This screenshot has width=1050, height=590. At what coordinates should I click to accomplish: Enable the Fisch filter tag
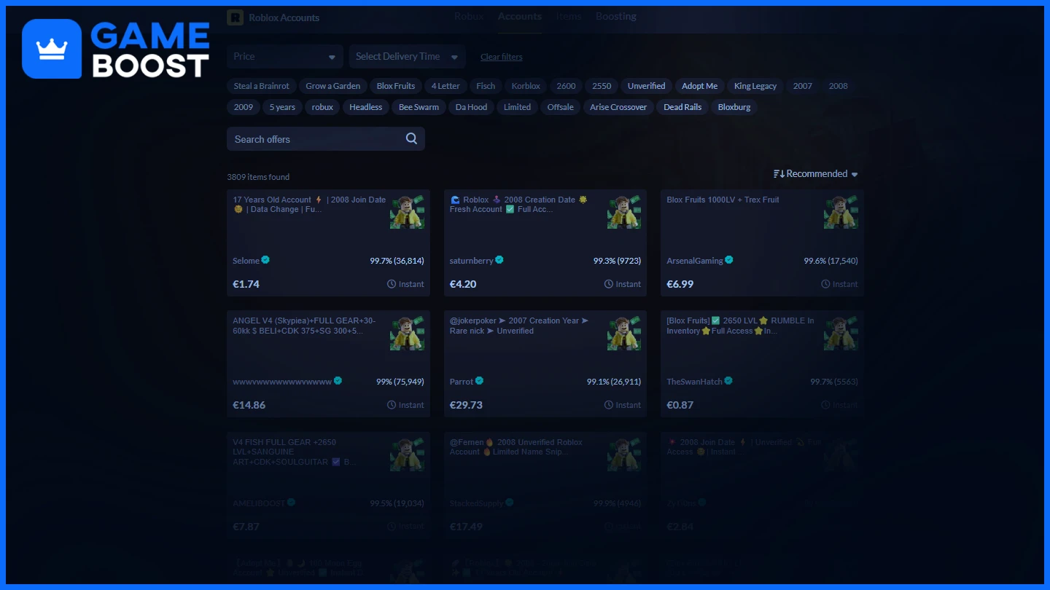click(486, 86)
